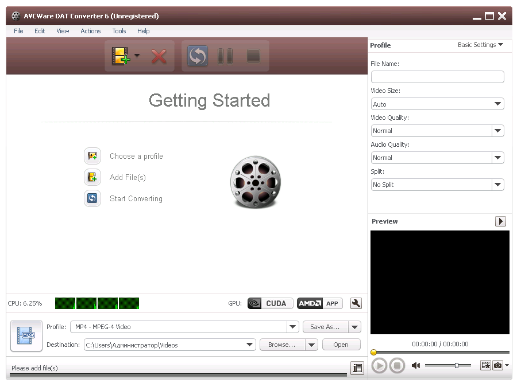Viewport: 521px width, 387px height.
Task: Open conversion settings via the wrench icon
Action: pyautogui.click(x=356, y=303)
